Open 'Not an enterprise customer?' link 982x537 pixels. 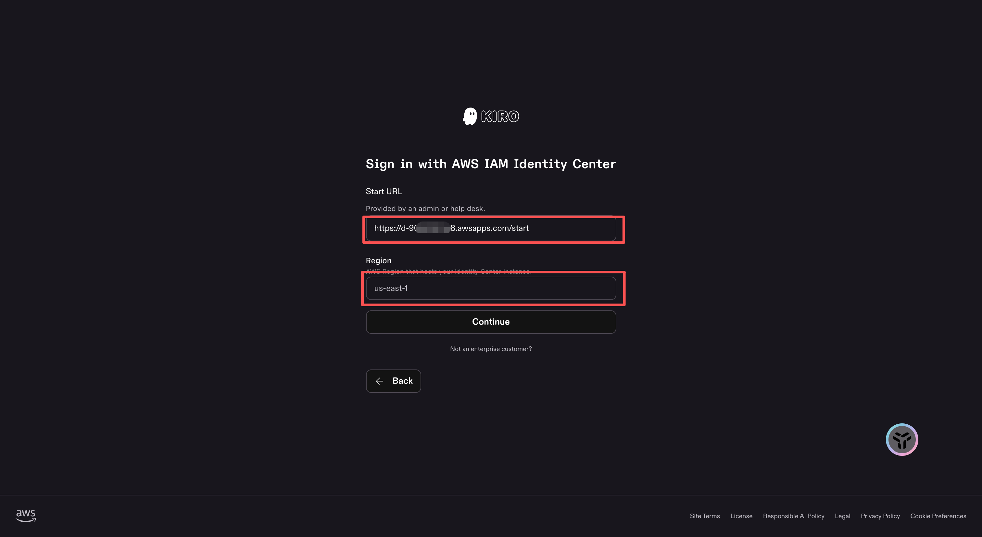(x=491, y=349)
